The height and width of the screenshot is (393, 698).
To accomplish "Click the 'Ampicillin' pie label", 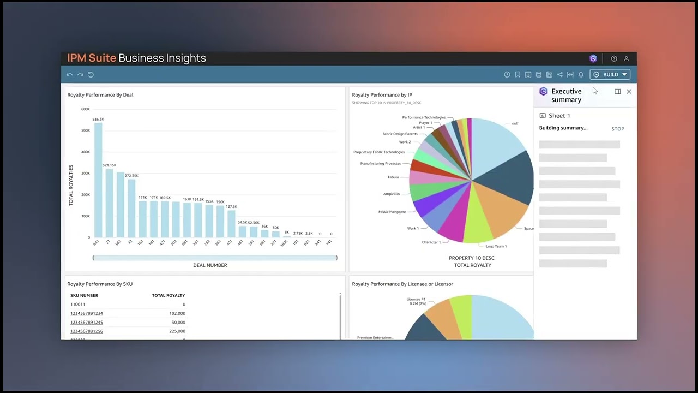I will pos(392,194).
